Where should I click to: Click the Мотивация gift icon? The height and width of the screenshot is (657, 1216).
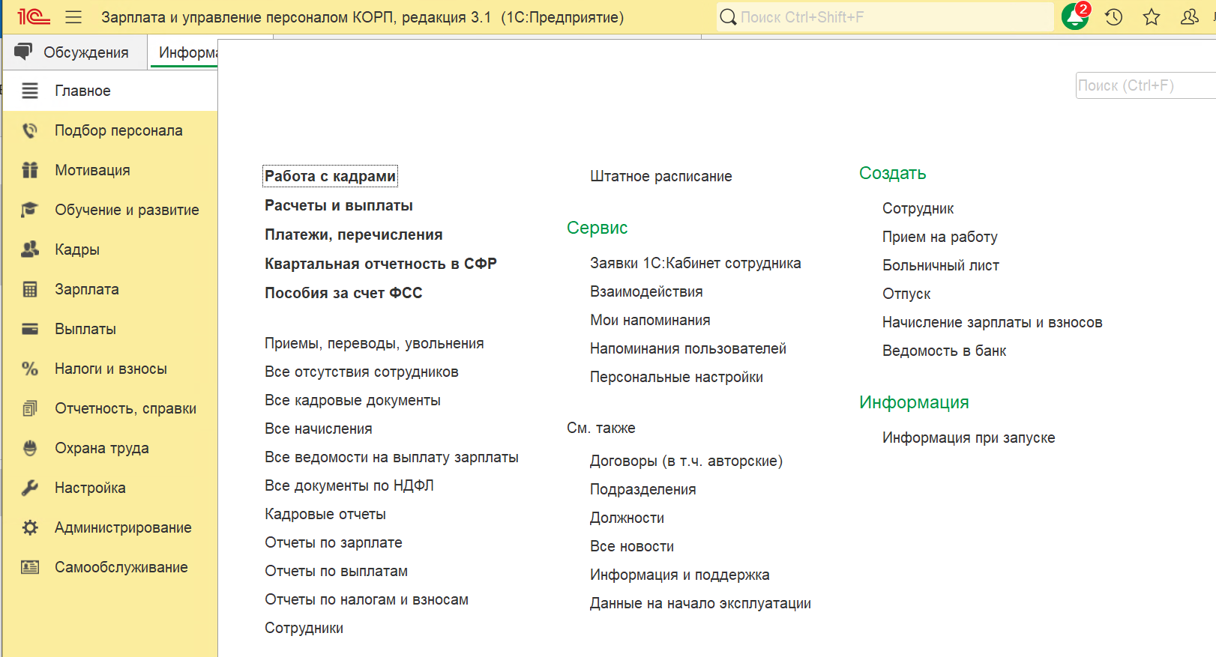[30, 170]
